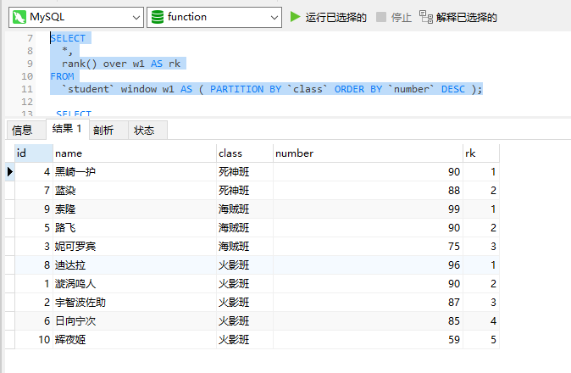
Task: Click the SELECT keyword on line 7
Action: [68, 38]
